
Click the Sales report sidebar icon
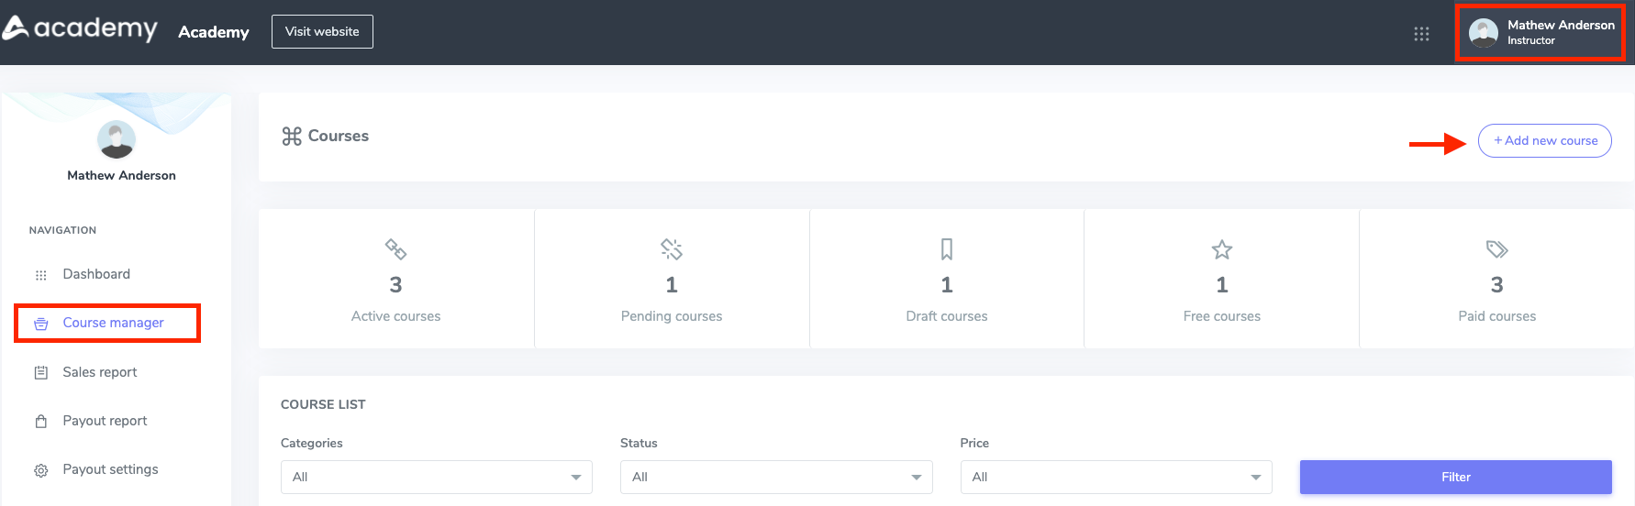[41, 373]
